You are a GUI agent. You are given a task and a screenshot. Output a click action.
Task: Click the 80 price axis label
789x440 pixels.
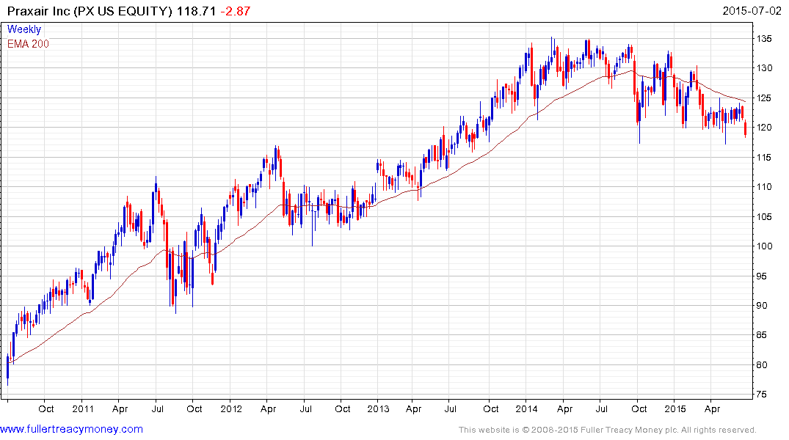tap(761, 365)
